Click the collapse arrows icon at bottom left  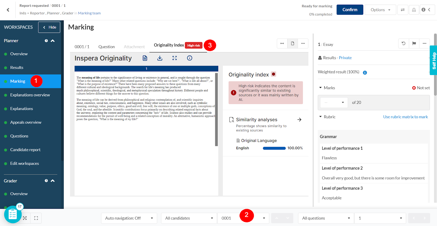coord(25,218)
